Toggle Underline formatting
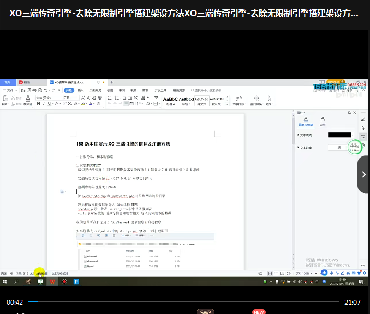This screenshot has width=370, height=314. [49, 104]
